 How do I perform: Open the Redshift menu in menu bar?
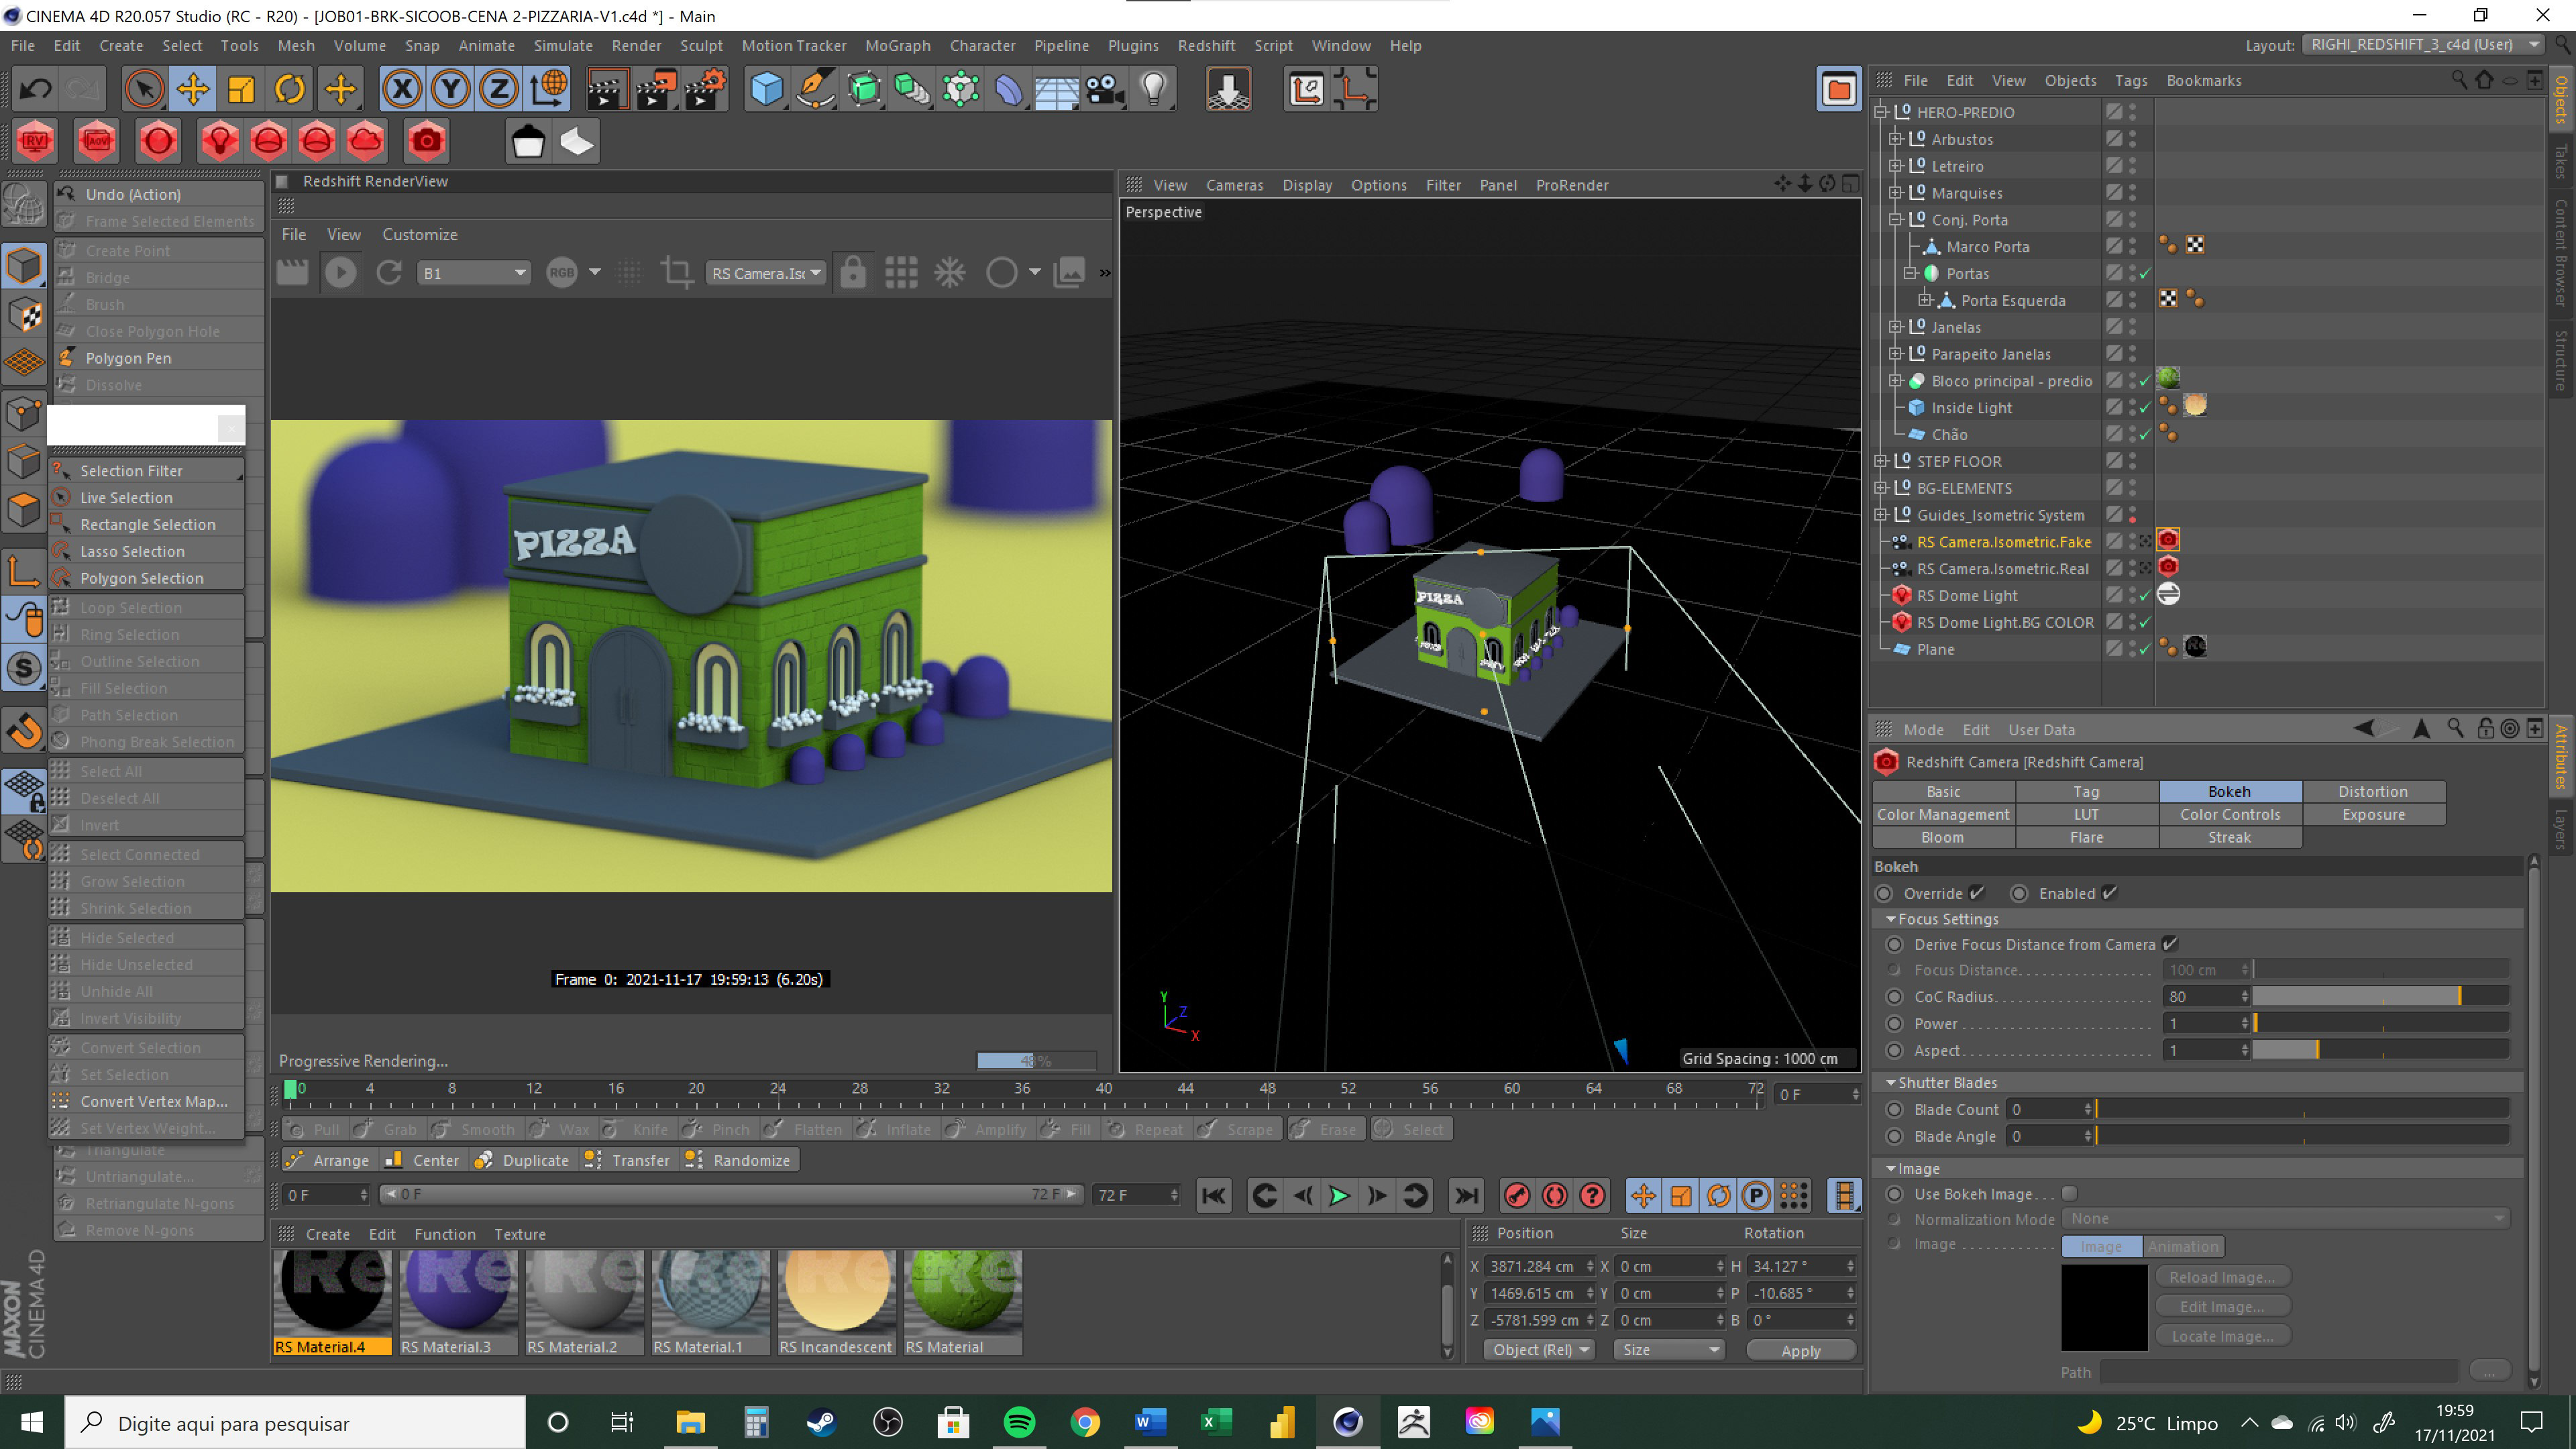coord(1206,45)
